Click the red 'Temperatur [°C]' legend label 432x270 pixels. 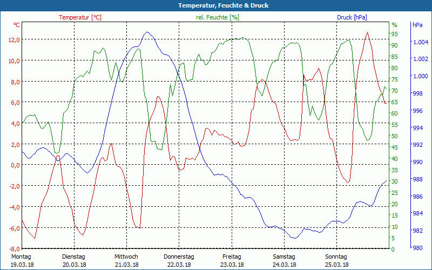tap(80, 17)
